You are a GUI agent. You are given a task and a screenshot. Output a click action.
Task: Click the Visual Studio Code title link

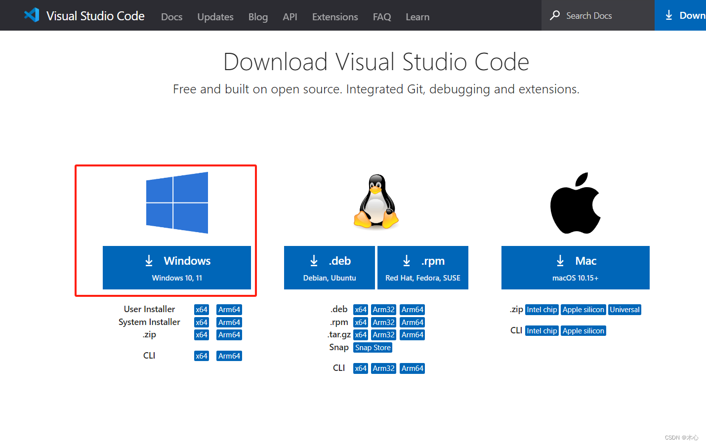(x=95, y=16)
